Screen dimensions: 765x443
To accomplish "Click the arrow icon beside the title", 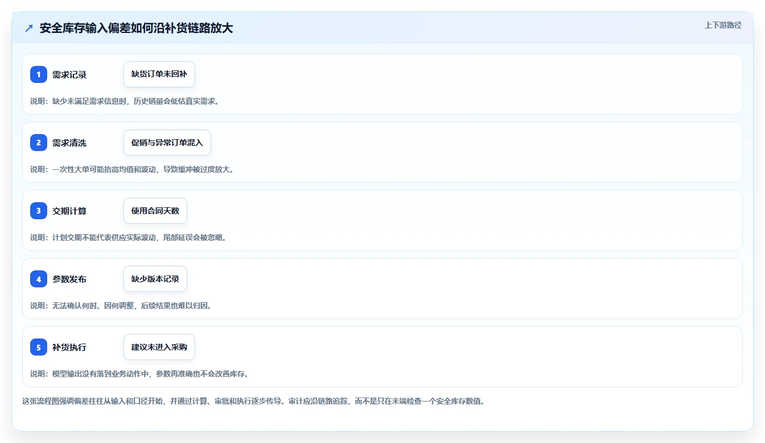I will point(29,28).
